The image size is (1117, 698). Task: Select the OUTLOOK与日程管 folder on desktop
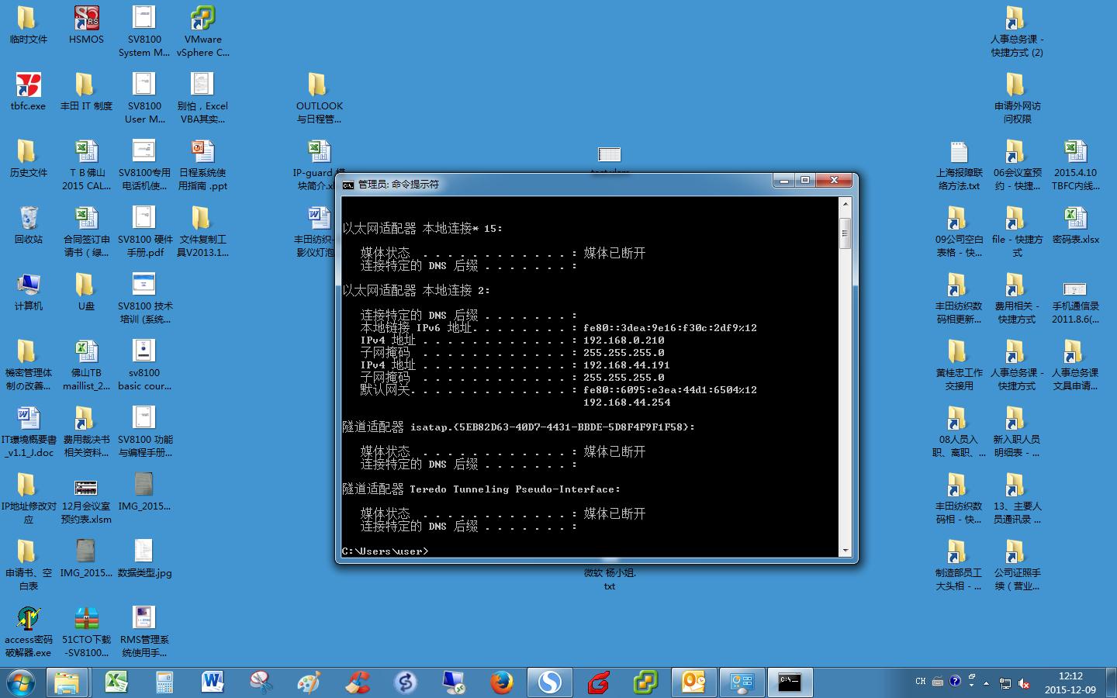[x=319, y=98]
